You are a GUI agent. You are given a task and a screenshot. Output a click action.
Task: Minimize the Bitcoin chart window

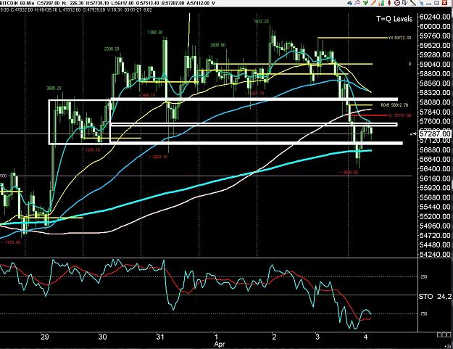(x=429, y=4)
